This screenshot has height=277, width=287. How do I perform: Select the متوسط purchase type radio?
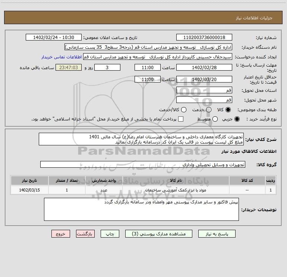pos(215,119)
